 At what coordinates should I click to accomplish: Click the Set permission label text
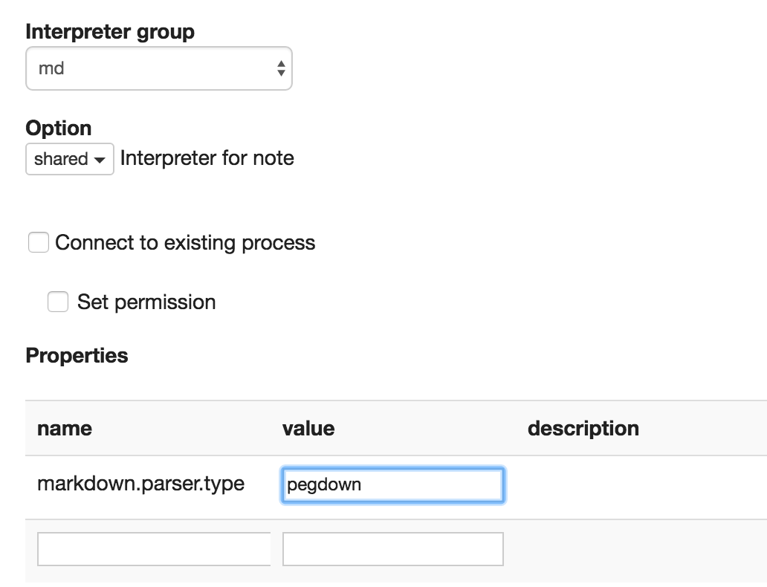146,302
